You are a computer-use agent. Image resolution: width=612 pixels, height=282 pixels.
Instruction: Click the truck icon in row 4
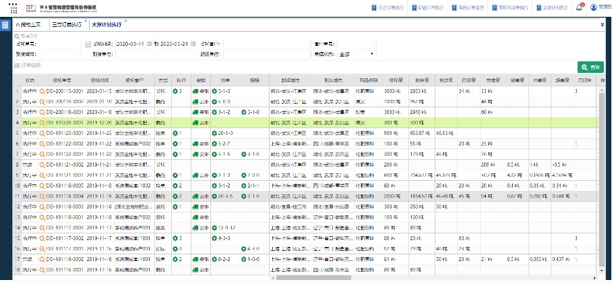tap(194, 123)
